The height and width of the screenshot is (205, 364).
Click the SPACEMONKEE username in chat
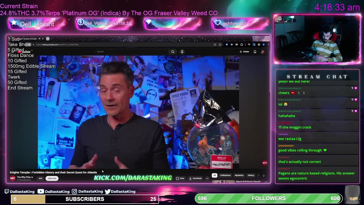click(286, 146)
